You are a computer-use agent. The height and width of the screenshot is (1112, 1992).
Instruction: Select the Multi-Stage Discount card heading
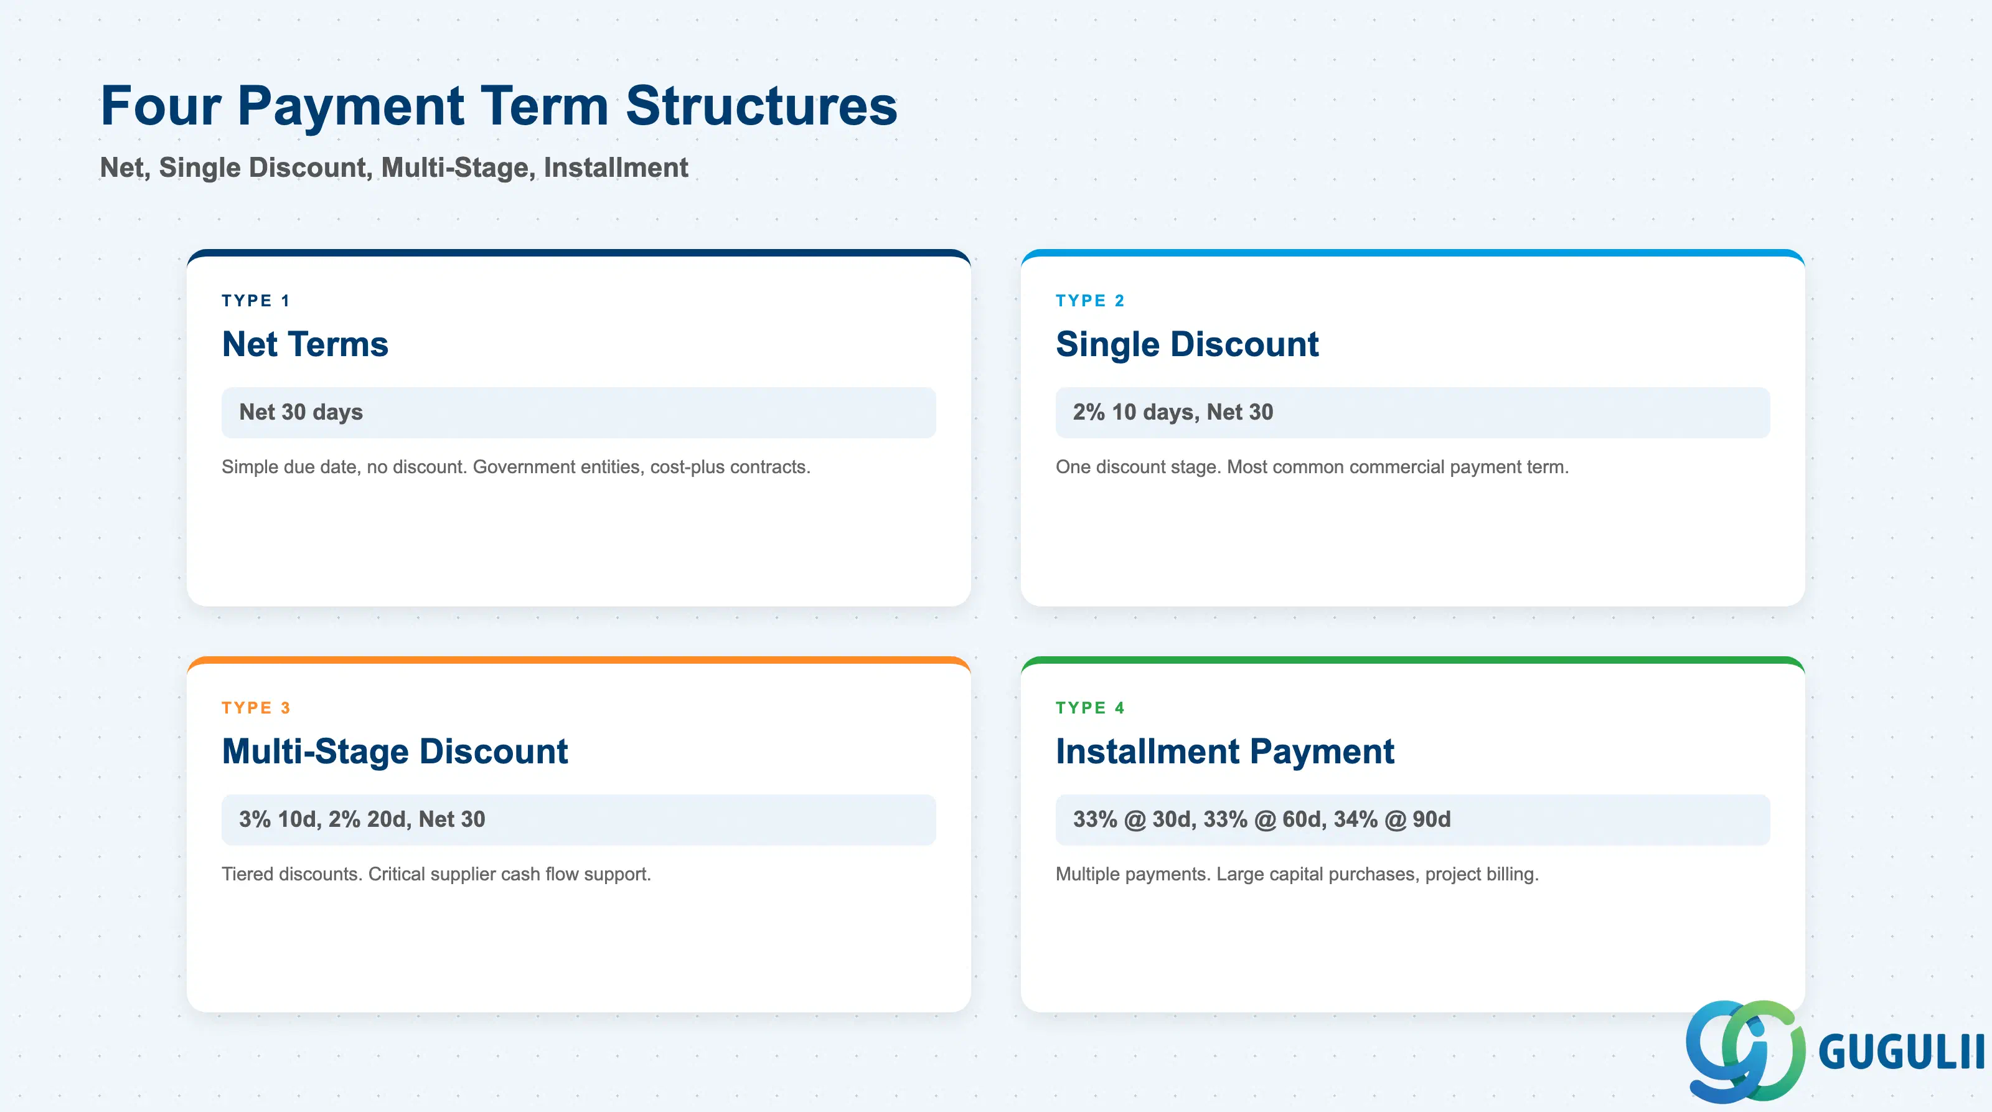pos(395,752)
